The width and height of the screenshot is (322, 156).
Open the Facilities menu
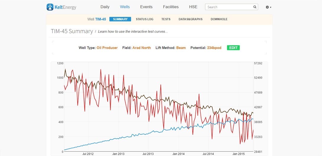tap(171, 7)
